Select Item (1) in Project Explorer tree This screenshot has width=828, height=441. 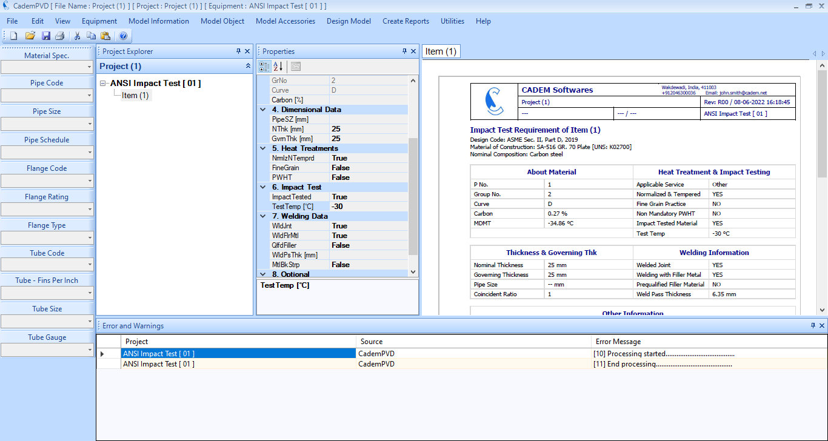[135, 96]
